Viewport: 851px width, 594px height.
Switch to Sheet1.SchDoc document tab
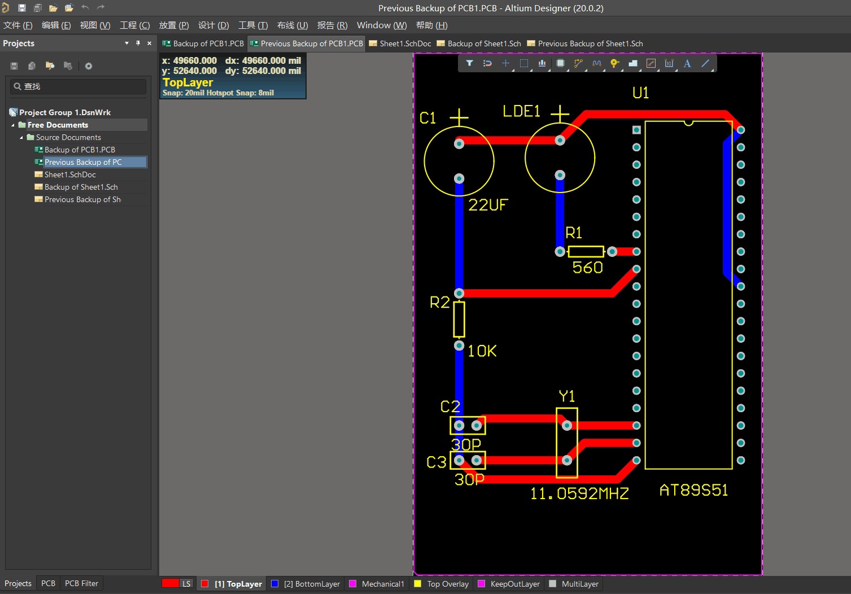tap(400, 43)
